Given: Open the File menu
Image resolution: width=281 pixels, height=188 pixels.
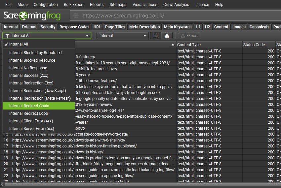Looking at the screenshot, I should [8, 5].
